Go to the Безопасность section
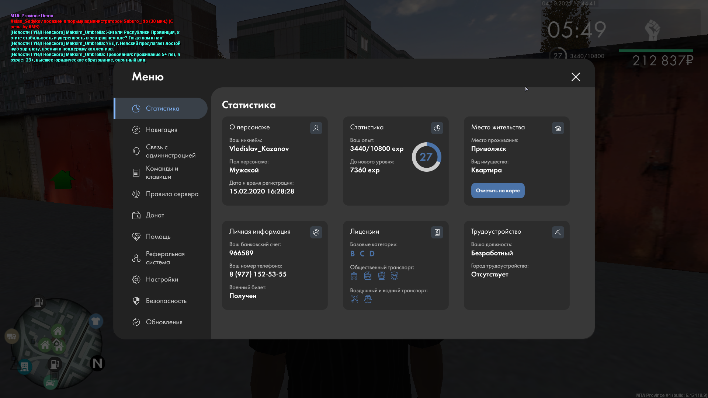Image resolution: width=708 pixels, height=398 pixels. 166,301
